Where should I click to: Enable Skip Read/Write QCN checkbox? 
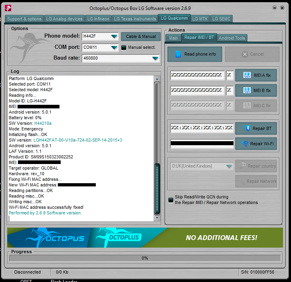click(171, 200)
